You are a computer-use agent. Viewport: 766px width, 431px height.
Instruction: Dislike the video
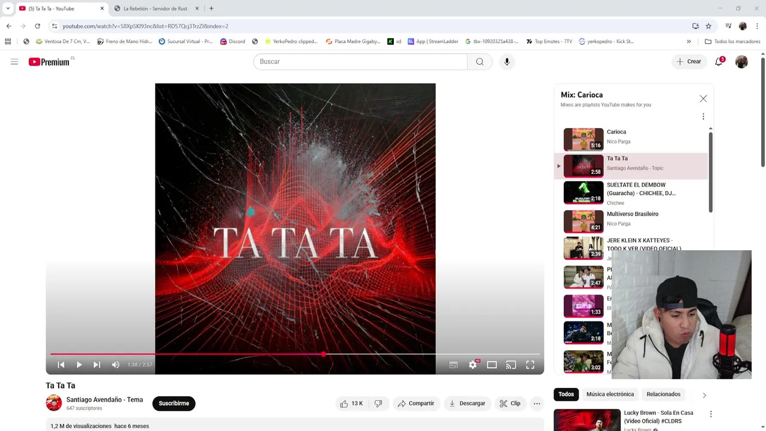point(378,403)
